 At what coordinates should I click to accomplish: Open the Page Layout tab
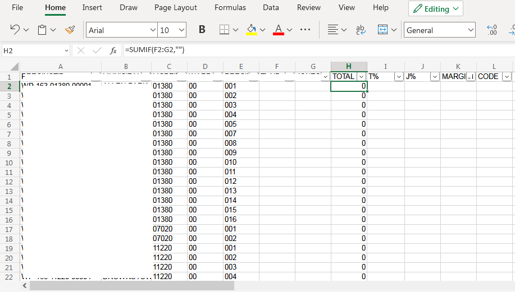point(176,7)
